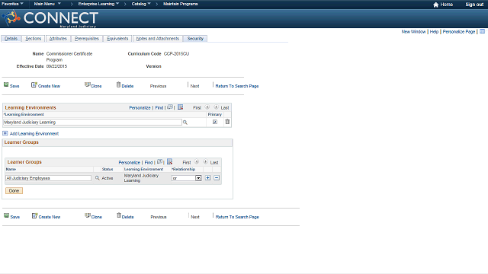Image resolution: width=488 pixels, height=274 pixels.
Task: Click the top Return To Search Page link
Action: pos(237,86)
